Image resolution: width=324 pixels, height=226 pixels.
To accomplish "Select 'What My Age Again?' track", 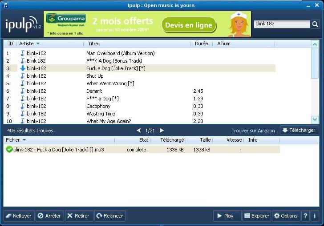I will [109, 121].
